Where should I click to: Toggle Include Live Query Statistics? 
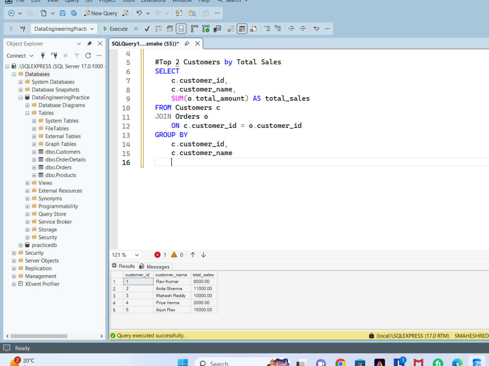click(206, 29)
